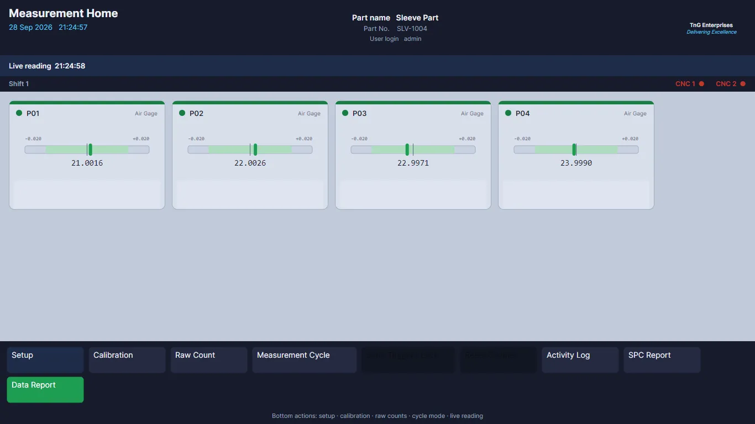755x424 pixels.
Task: Click the Sleeve Part name
Action: [417, 18]
